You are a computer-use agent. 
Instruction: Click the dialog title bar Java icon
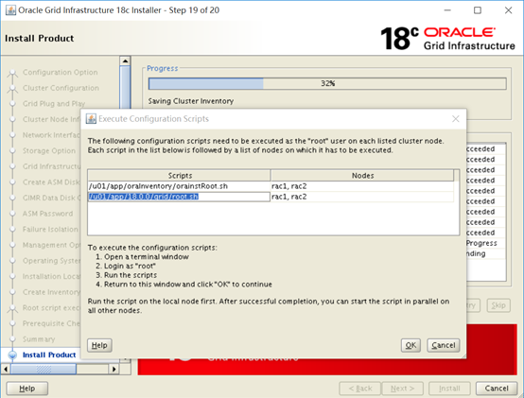[x=91, y=118]
